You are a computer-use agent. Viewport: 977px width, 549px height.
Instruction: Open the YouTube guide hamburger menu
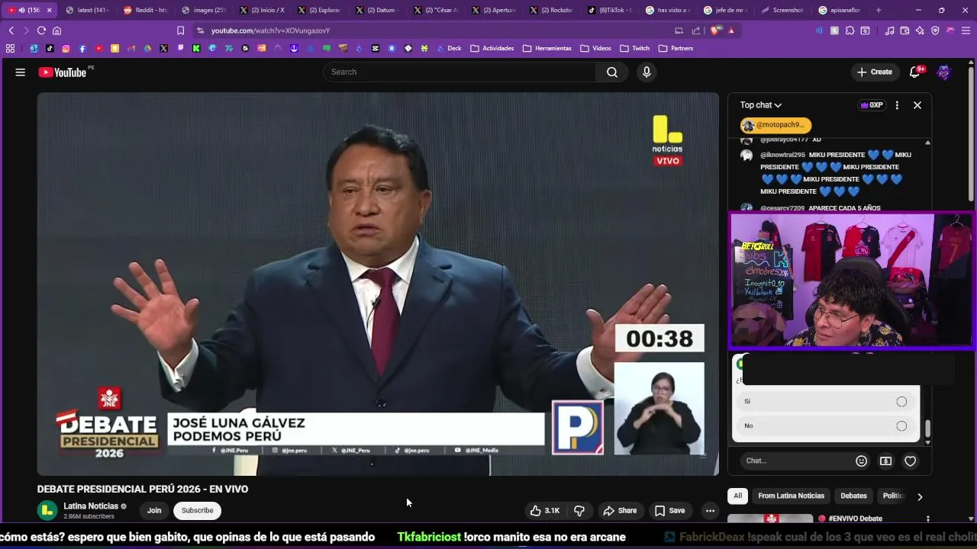click(21, 72)
